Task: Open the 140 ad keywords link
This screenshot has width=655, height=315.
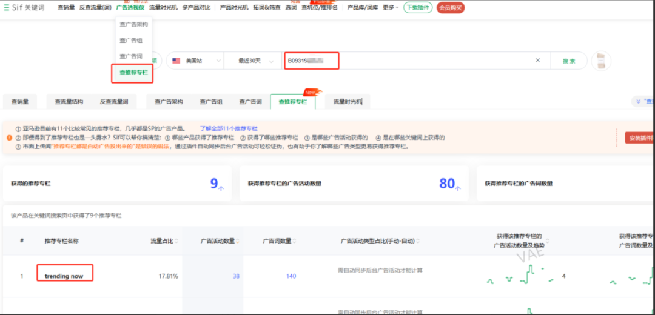Action: tap(291, 276)
